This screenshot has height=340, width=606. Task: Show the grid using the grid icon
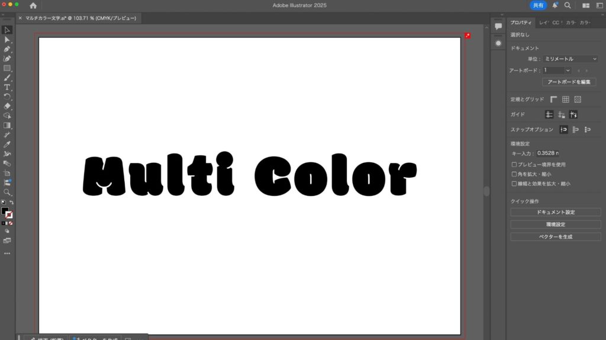coord(565,99)
